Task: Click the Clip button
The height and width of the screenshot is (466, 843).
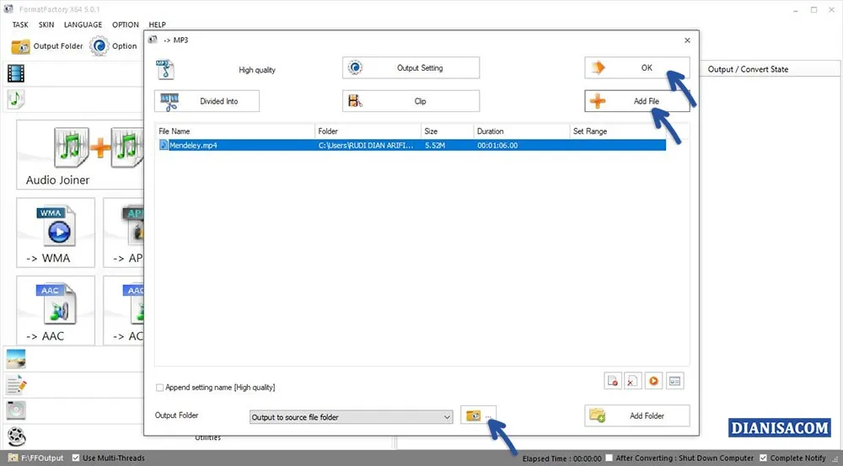Action: [411, 101]
